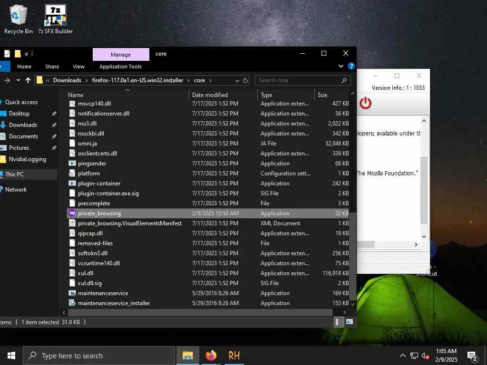Open the Application Tools tab
This screenshot has width=487, height=365.
120,67
